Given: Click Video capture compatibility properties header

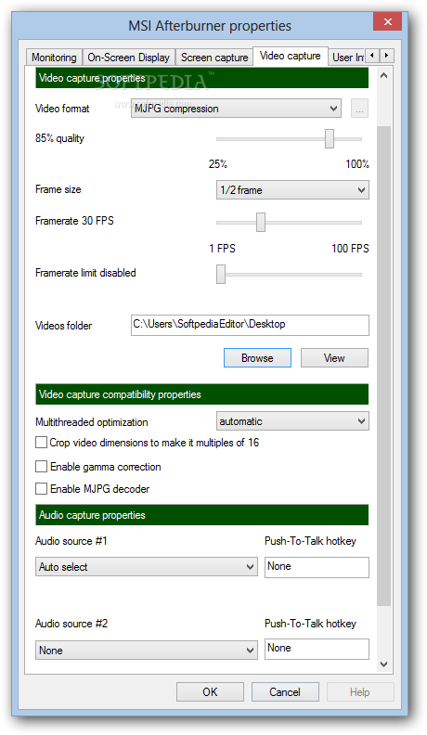Looking at the screenshot, I should [x=202, y=394].
